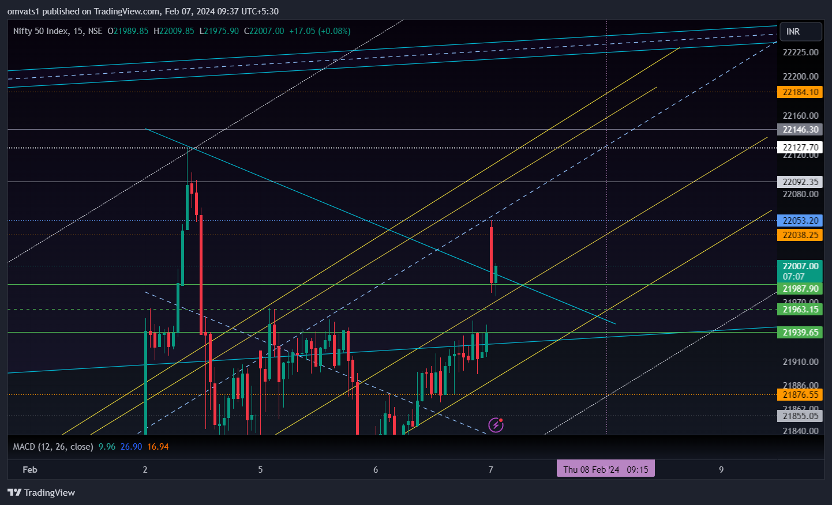Click the current price 22007.00 label
832x505 pixels.
click(800, 266)
